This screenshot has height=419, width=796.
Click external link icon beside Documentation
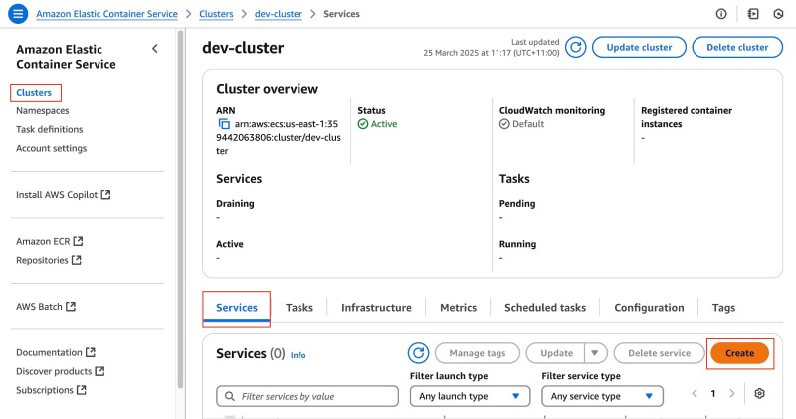(91, 352)
